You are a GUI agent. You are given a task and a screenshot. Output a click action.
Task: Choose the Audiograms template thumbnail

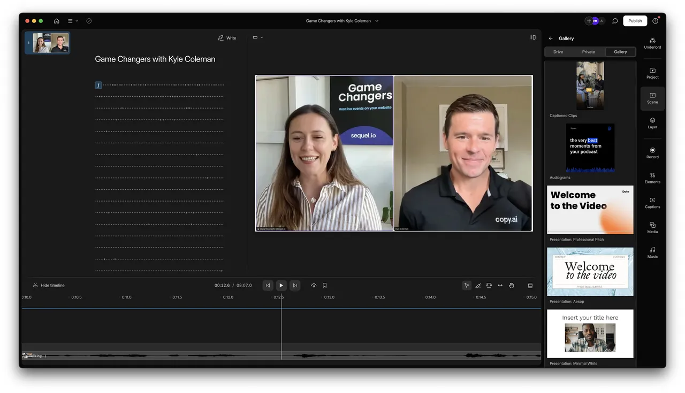(x=590, y=148)
